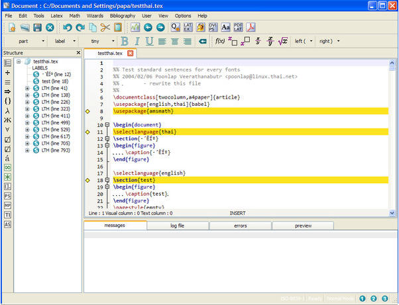The width and height of the screenshot is (399, 305).
Task: Switch to the errors tab
Action: 240,226
